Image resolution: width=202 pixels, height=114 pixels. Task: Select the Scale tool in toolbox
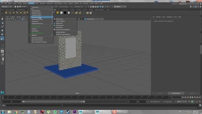[x=2, y=38]
